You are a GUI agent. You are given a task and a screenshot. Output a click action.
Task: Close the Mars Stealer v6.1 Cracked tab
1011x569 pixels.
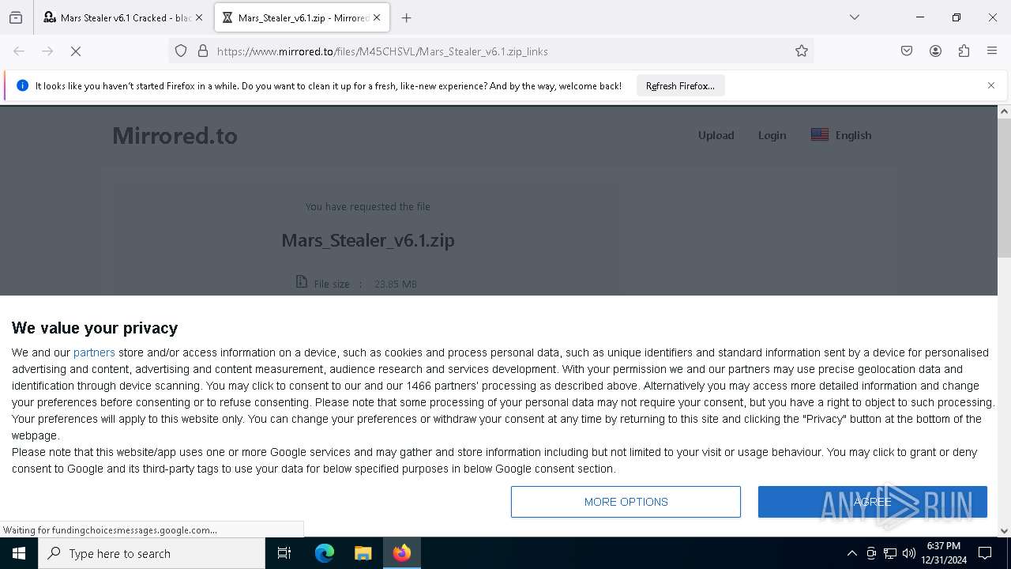click(x=199, y=17)
